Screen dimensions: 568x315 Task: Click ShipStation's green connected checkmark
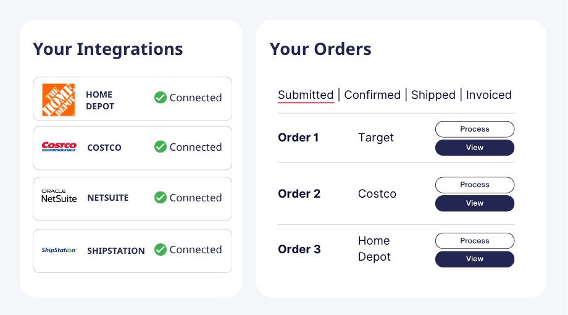[161, 250]
